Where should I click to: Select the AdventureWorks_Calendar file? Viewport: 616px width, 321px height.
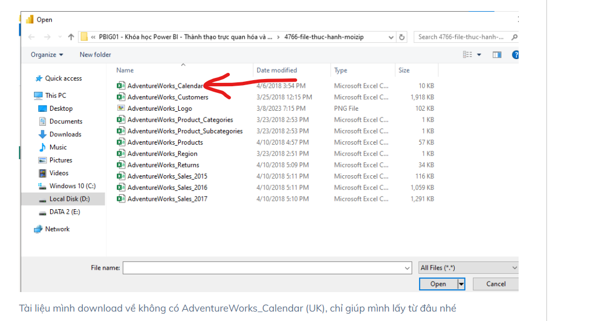(165, 86)
